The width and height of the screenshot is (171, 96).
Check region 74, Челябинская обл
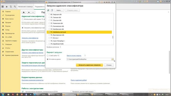click(x=49, y=29)
